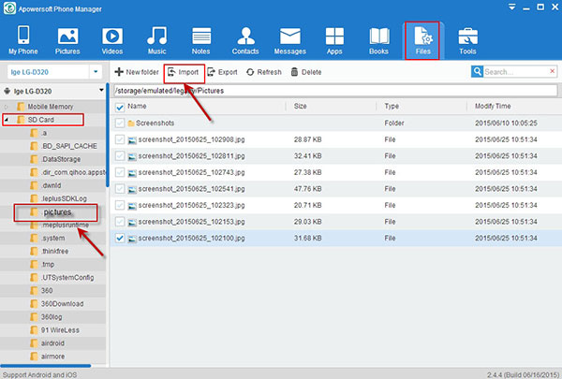Open the title bar options menu arrow

pyautogui.click(x=512, y=7)
